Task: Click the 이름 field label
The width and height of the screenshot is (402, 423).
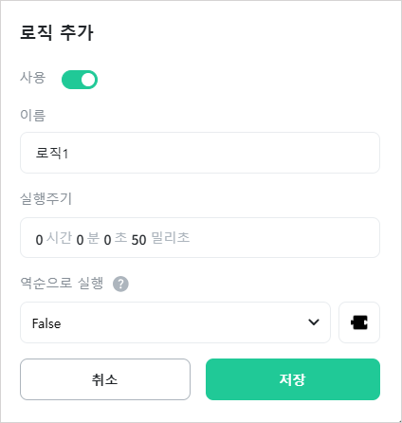Action: [x=33, y=115]
